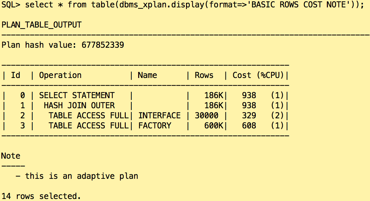The width and height of the screenshot is (370, 201).
Task: Click cost 938 in the SELECT STATEMENT row
Action: [x=249, y=95]
